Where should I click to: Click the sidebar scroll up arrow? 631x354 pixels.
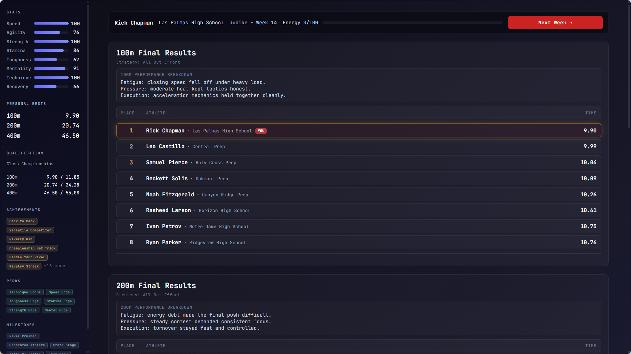[x=88, y=2]
